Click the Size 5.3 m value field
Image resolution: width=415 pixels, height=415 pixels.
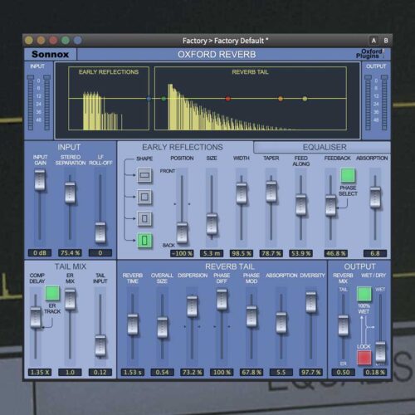tap(212, 253)
